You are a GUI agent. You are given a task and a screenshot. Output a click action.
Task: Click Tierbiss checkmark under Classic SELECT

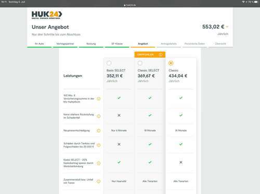[150, 144]
